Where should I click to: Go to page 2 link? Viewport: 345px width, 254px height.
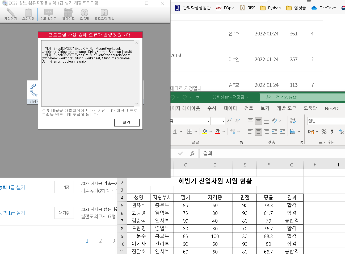(100, 241)
